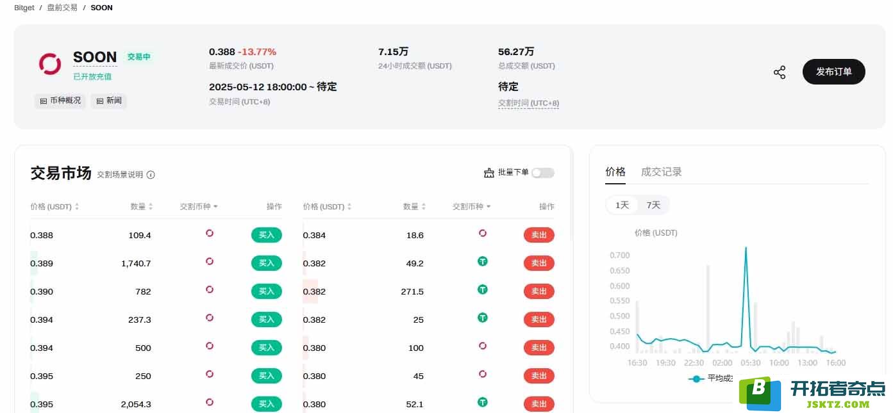This screenshot has width=893, height=413.
Task: Click the share icon
Action: (x=780, y=72)
